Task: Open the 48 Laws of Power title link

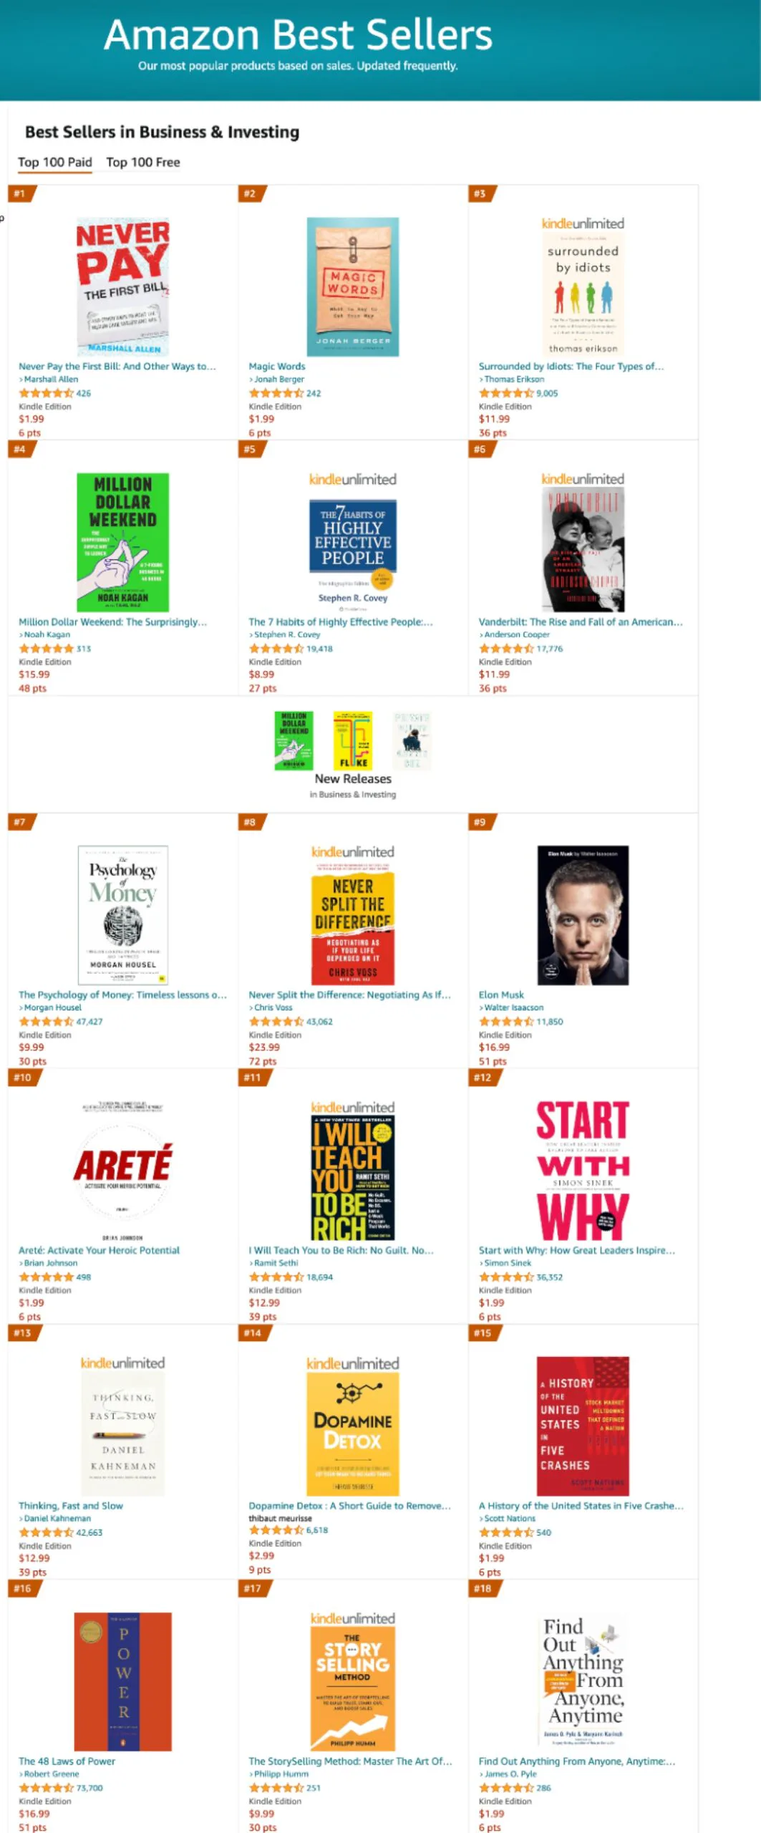Action: pos(67,1761)
